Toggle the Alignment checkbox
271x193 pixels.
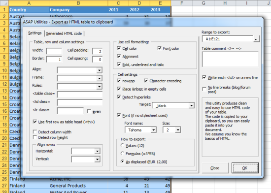119,56
